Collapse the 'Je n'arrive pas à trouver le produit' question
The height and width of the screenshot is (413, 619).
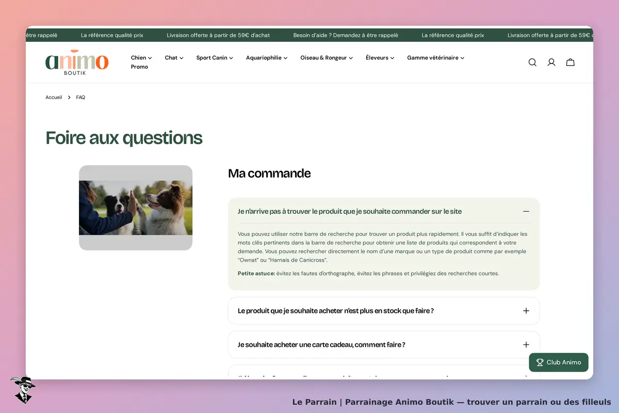click(384, 211)
